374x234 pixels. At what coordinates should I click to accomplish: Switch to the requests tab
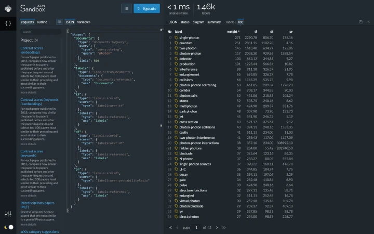pos(28,22)
